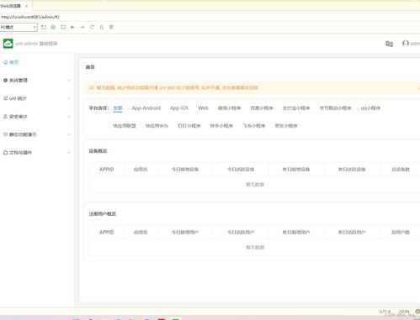
Task: Click the language switch icon in header
Action: (x=389, y=44)
